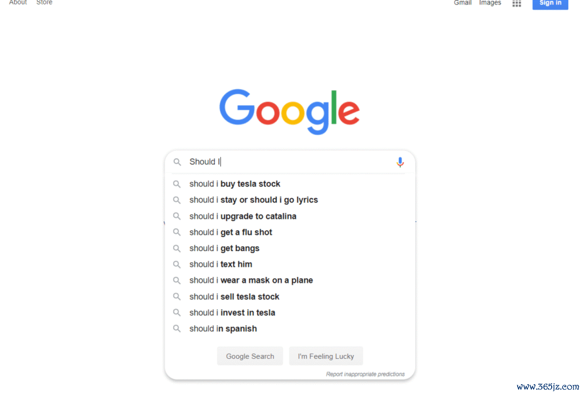Open the Gmail link

click(463, 3)
